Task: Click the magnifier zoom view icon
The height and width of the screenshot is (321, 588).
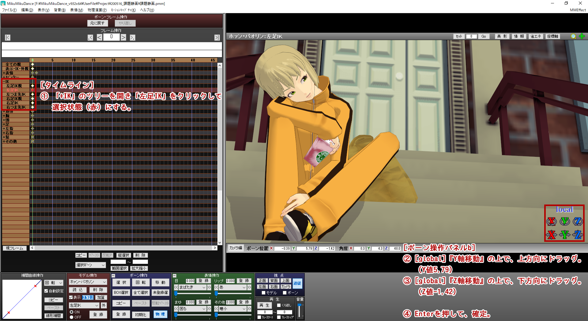Action: click(573, 36)
